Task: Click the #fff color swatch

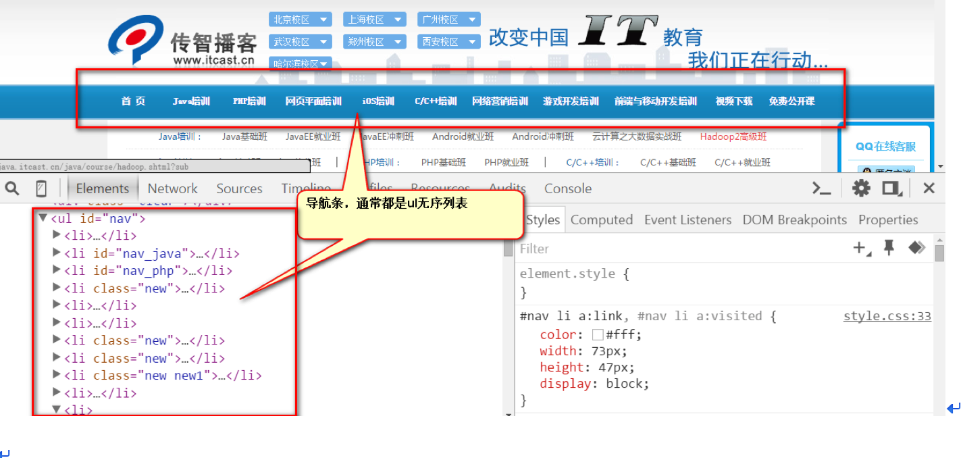Action: coord(597,335)
